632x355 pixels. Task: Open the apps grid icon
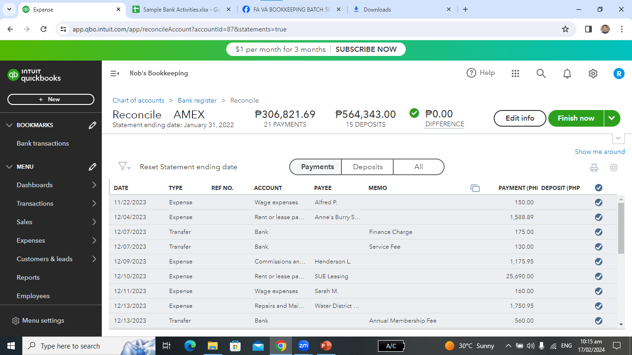[x=515, y=73]
